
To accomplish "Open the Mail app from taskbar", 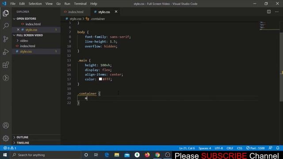I will [x=127, y=155].
